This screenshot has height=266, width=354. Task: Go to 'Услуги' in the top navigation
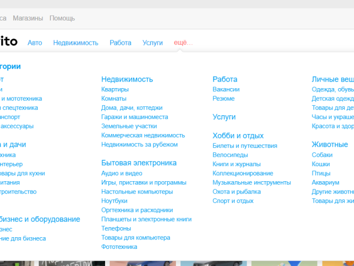tap(153, 43)
